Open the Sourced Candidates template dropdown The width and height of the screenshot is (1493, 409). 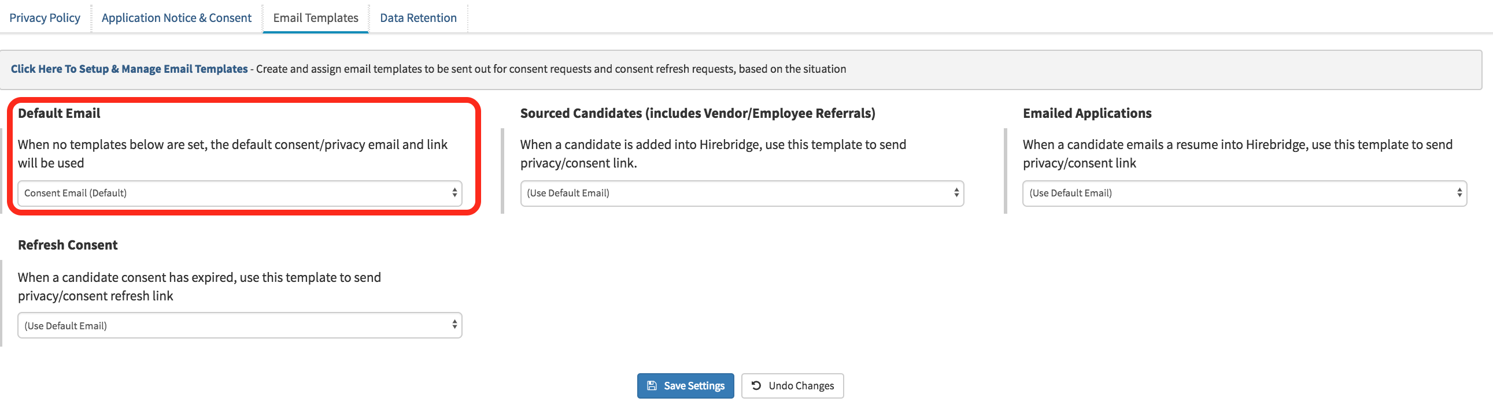click(x=742, y=193)
